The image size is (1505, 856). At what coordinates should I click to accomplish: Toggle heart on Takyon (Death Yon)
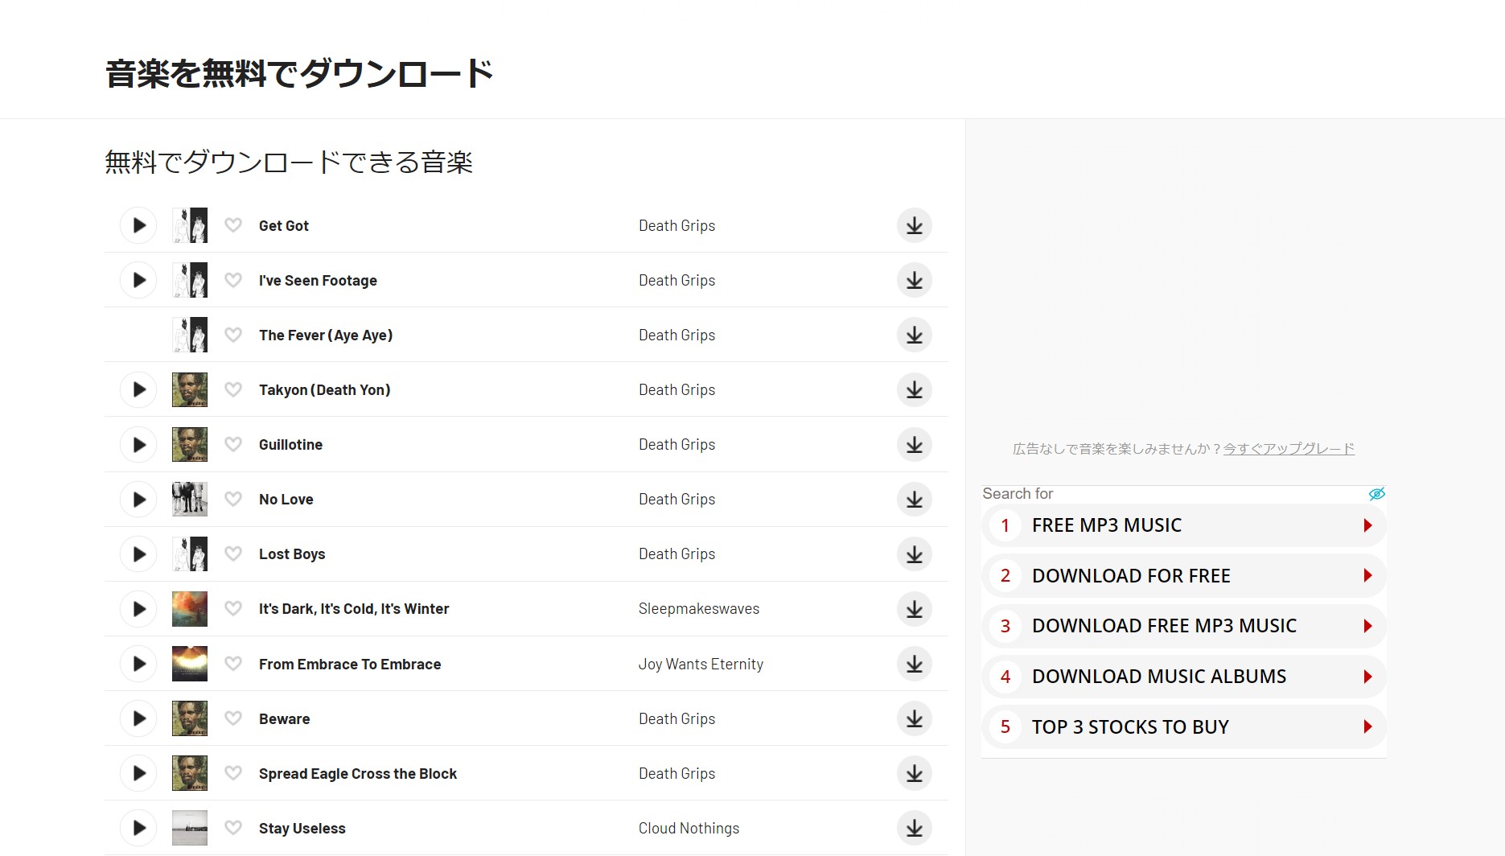pyautogui.click(x=233, y=389)
